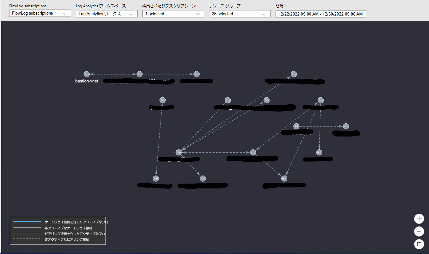The width and height of the screenshot is (429, 254).
Task: Open the FlowLog subscriptions dropdown
Action: (x=40, y=13)
